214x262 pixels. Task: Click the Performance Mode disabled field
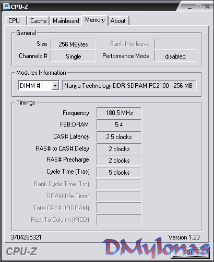(x=175, y=56)
